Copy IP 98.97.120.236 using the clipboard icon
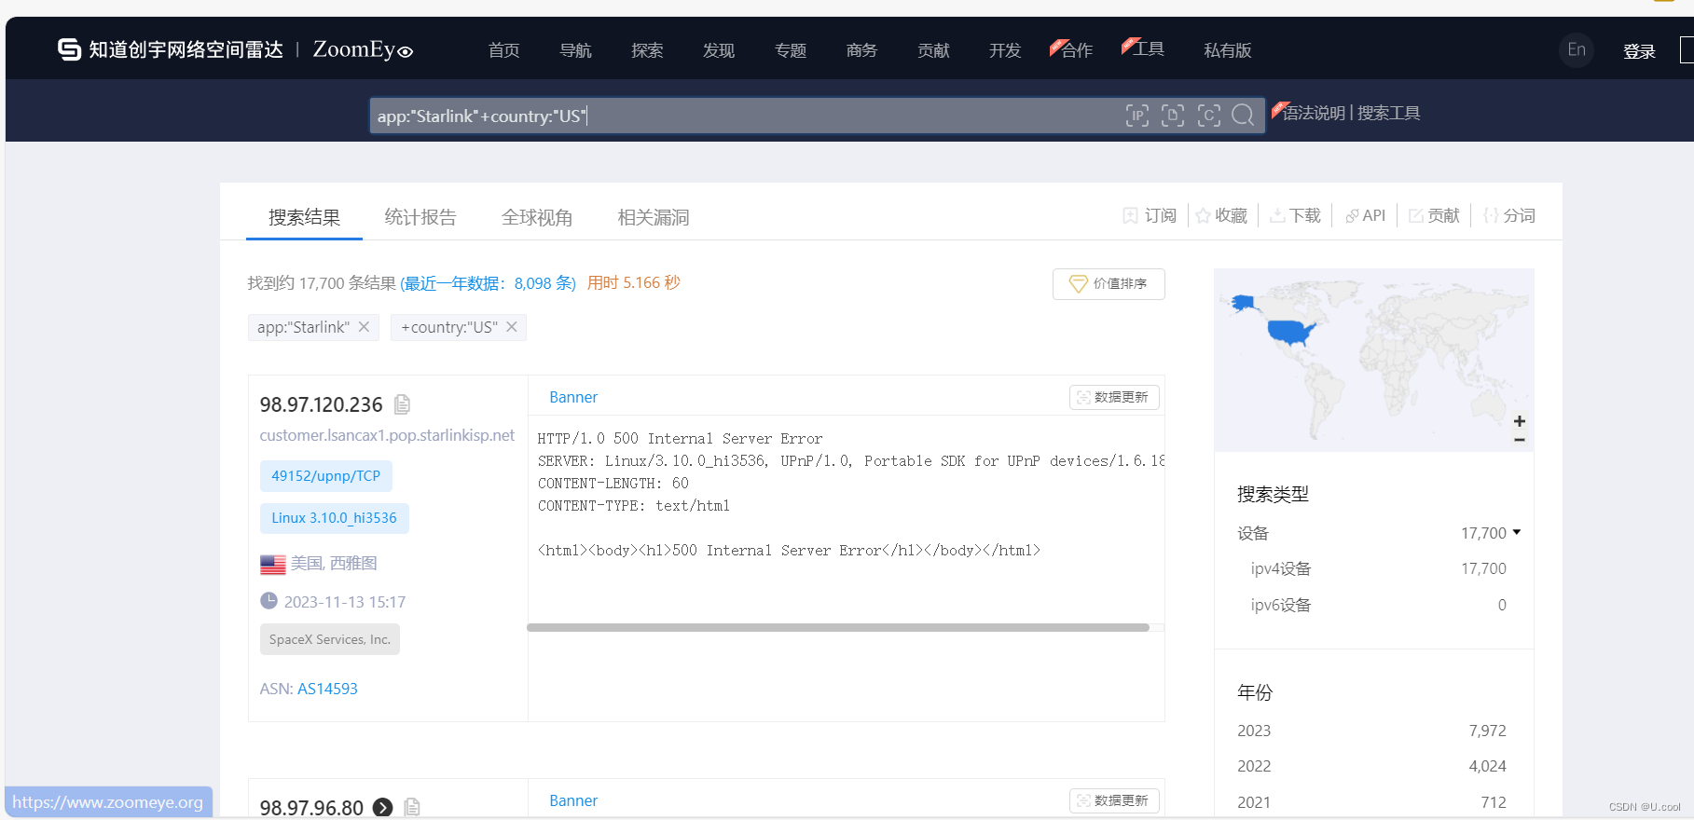Viewport: 1694px width, 820px height. (402, 404)
